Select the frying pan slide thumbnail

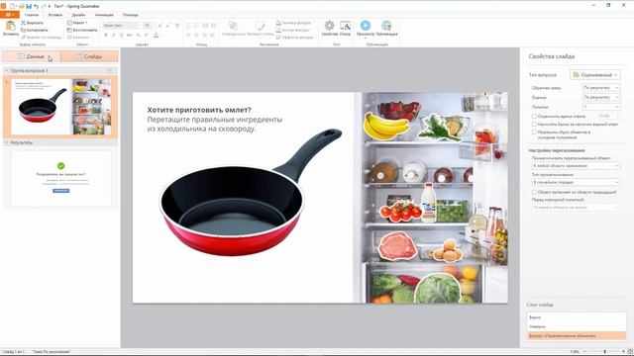click(x=61, y=107)
